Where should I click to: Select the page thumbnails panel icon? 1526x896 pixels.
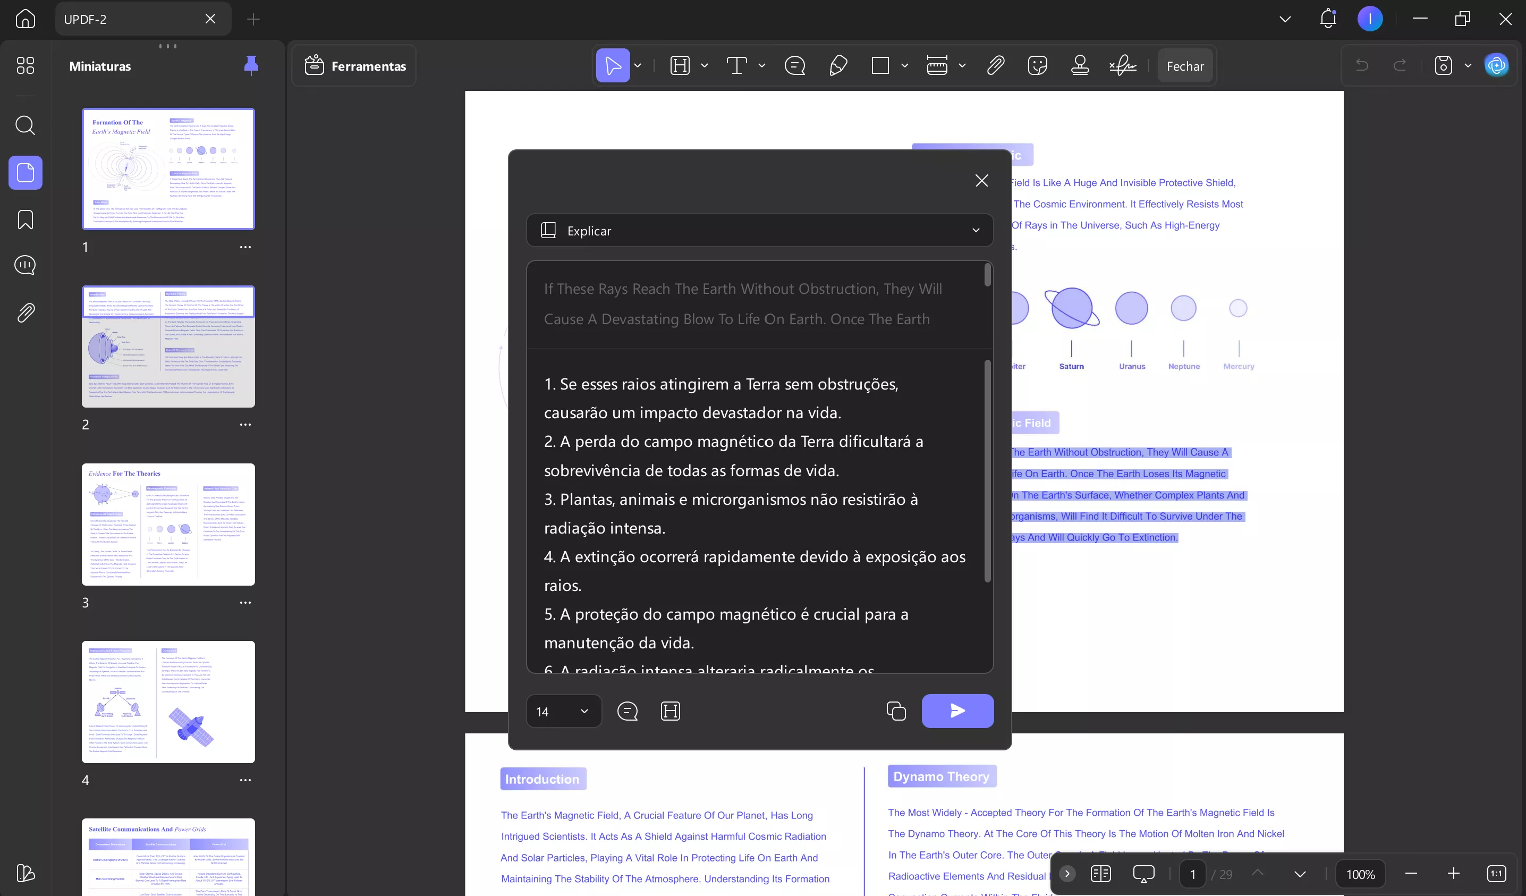tap(26, 173)
